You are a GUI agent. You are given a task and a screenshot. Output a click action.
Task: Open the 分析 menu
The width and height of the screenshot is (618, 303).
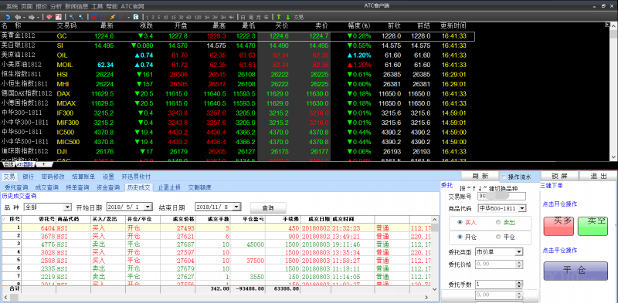click(56, 6)
